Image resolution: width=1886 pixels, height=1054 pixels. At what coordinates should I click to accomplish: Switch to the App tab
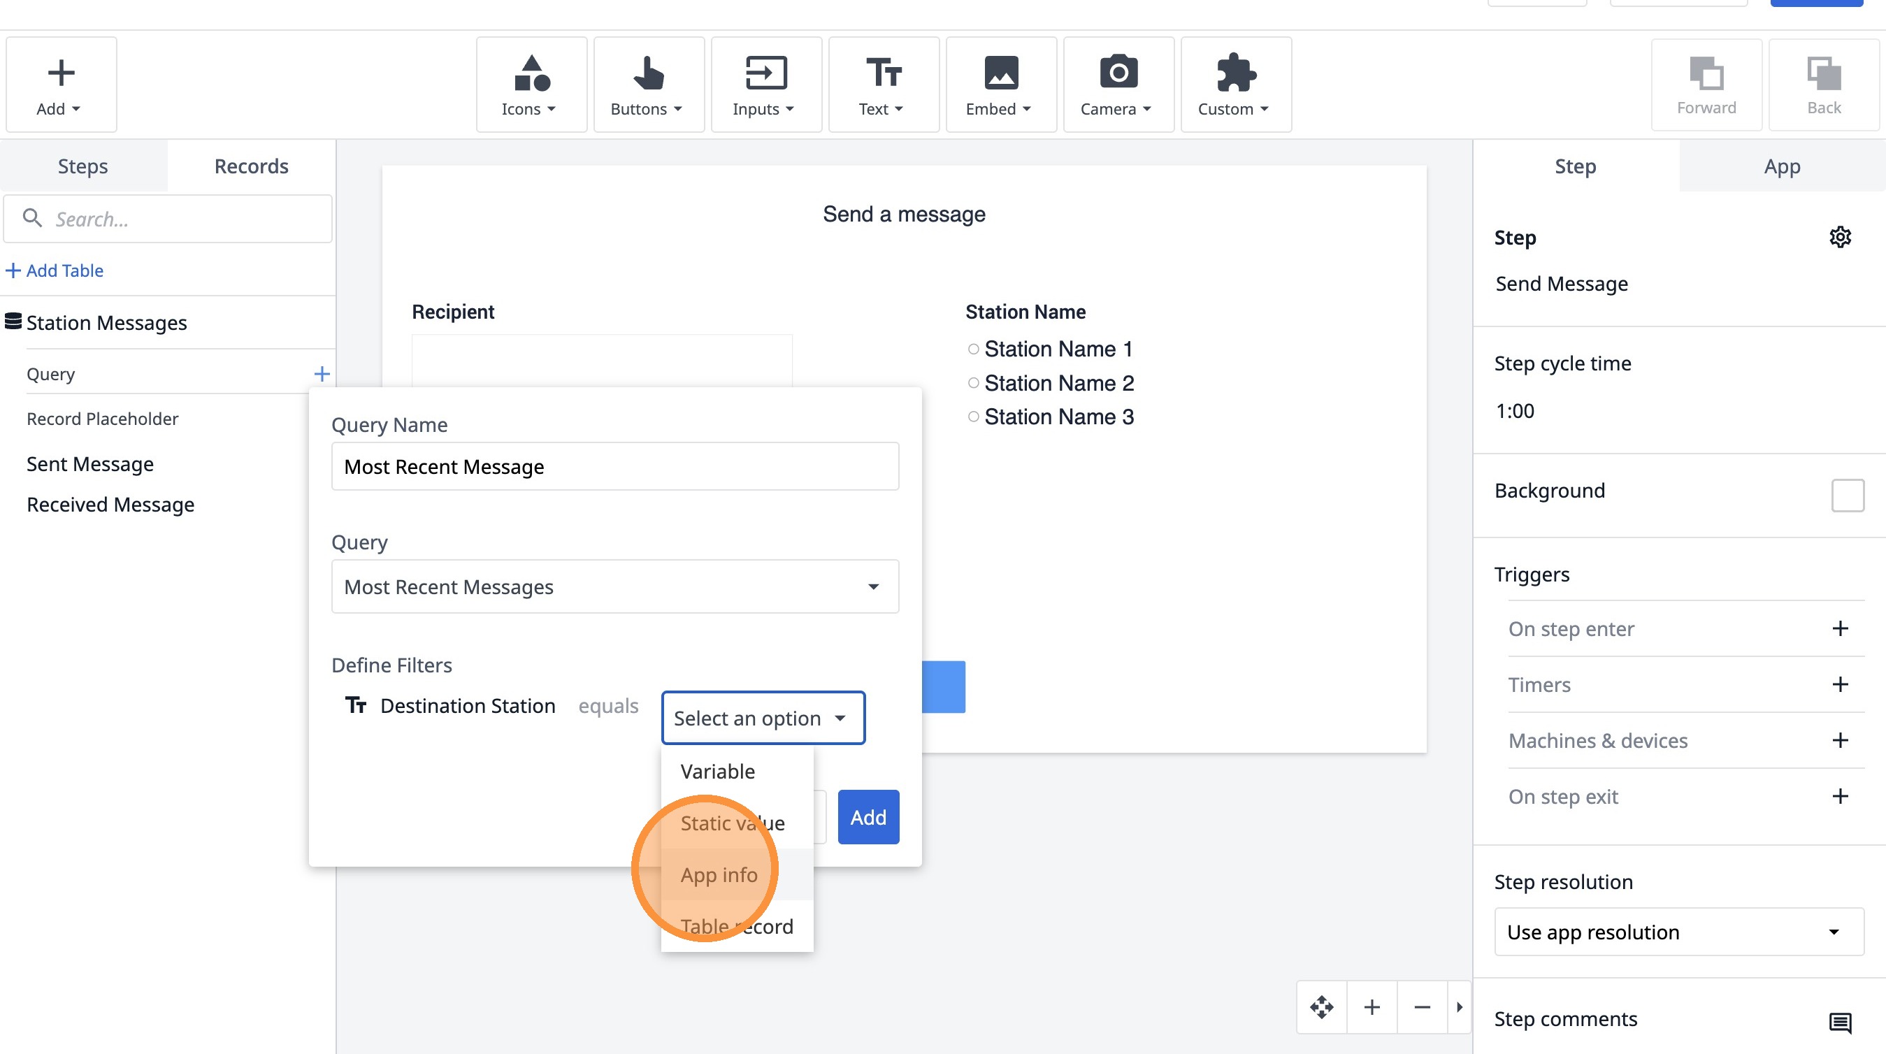point(1781,166)
